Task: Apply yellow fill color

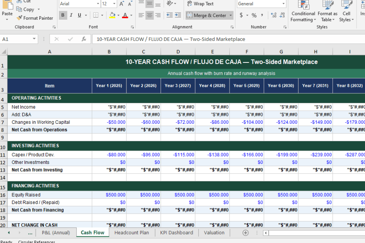Action: (112, 15)
